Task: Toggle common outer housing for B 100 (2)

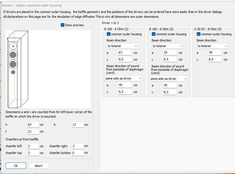Action: point(153,34)
